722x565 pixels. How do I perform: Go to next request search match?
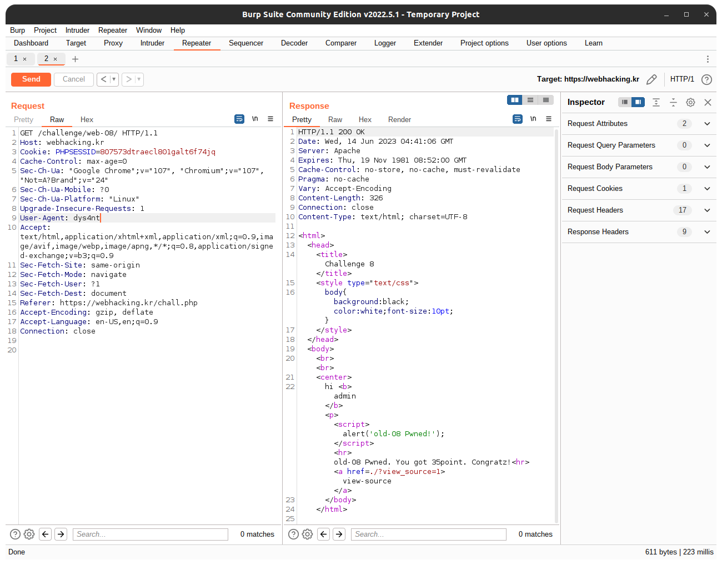[x=61, y=534]
